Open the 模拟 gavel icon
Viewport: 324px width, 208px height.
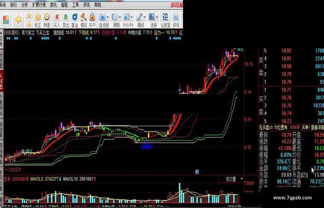point(84,17)
